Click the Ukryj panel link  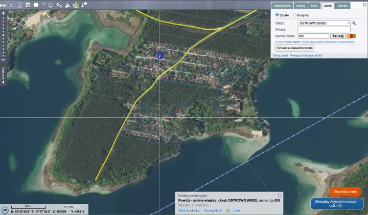280,56
